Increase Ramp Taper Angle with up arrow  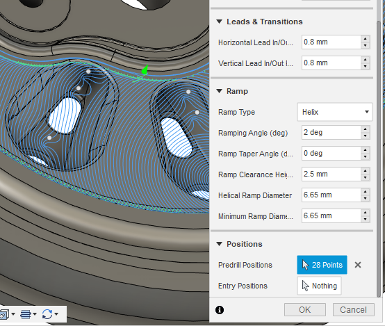coord(366,150)
